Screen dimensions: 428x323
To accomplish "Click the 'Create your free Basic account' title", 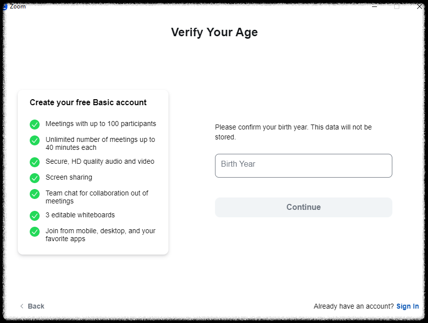I will click(88, 103).
